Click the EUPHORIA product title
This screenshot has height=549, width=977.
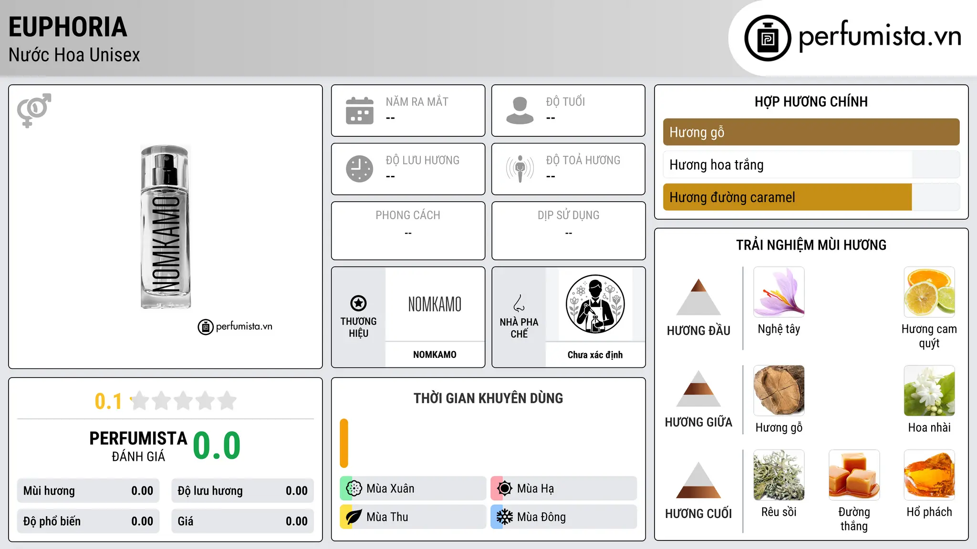(x=68, y=27)
